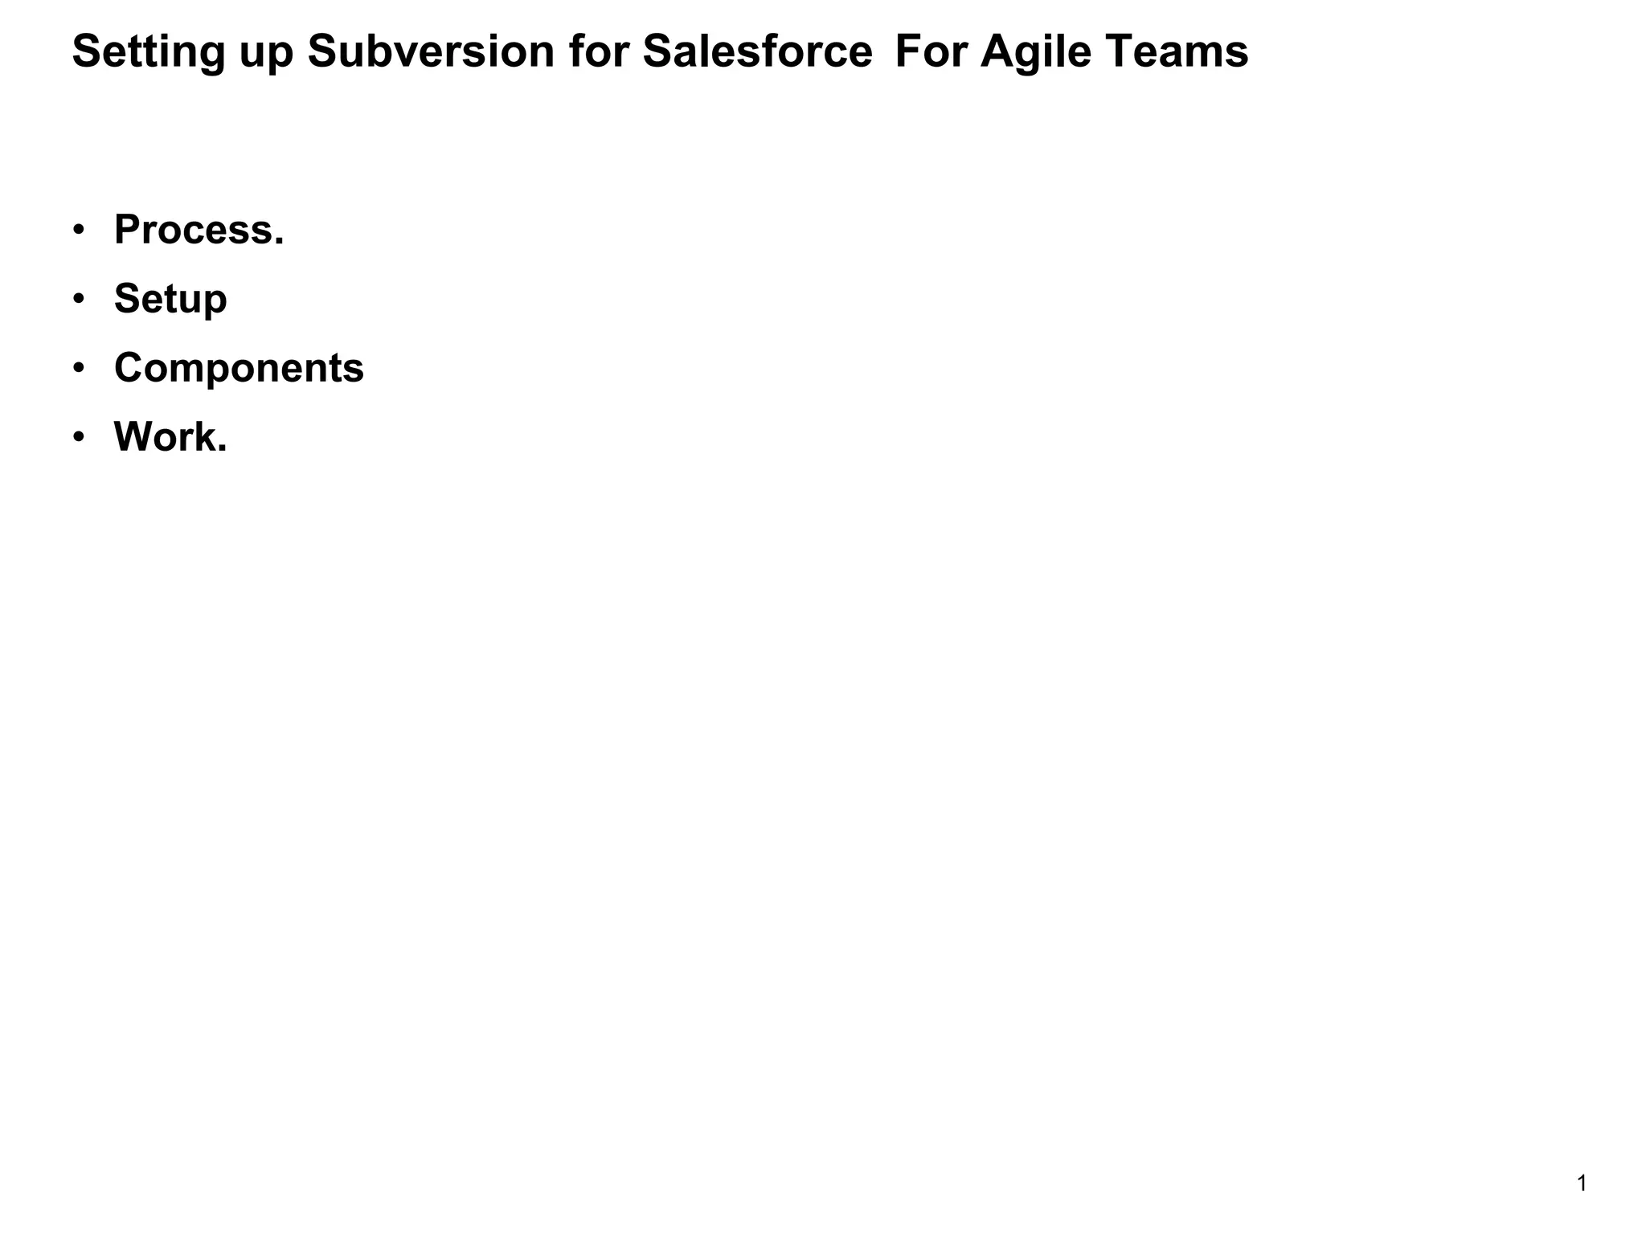Image resolution: width=1646 pixels, height=1234 pixels.
Task: Click the word 'Salesforce' in title
Action: click(x=757, y=51)
